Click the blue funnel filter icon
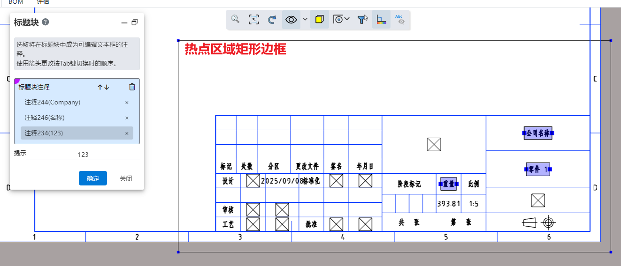621x266 pixels. 362,20
